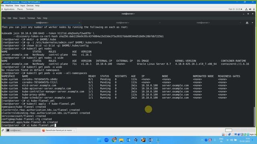Open VirtualBox Help menu

tap(37, 6)
